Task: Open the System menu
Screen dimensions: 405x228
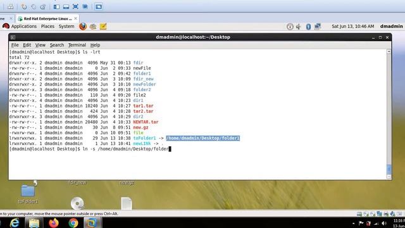Action: pyautogui.click(x=66, y=27)
